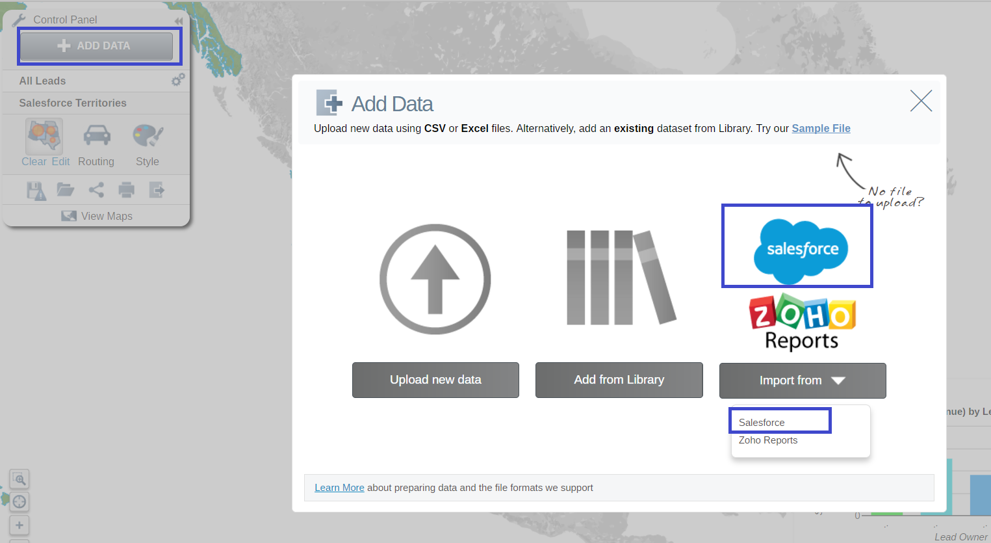Click Upload new data button

tap(435, 380)
